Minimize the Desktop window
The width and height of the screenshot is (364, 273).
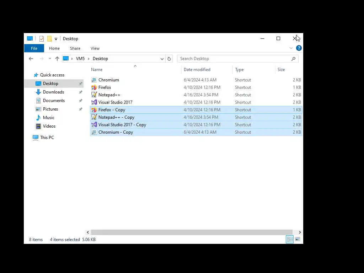click(x=262, y=38)
